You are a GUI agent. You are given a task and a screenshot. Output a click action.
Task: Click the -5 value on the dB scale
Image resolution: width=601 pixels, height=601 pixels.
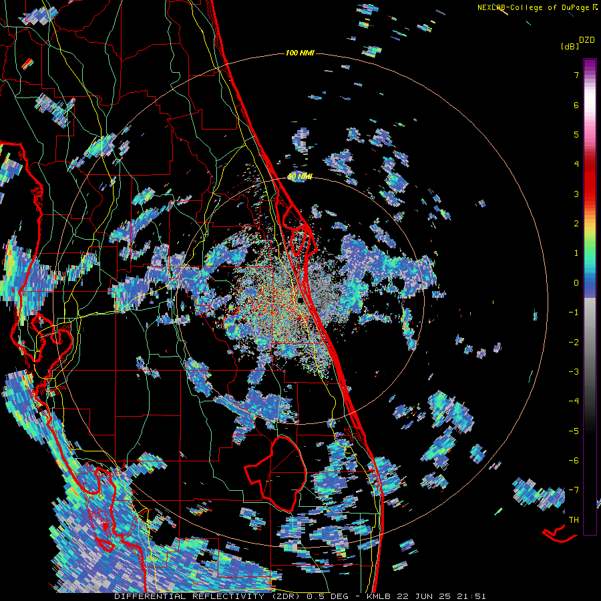(x=574, y=431)
